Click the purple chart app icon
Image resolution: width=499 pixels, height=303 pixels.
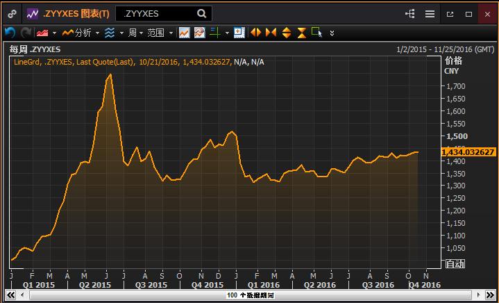pyautogui.click(x=33, y=14)
